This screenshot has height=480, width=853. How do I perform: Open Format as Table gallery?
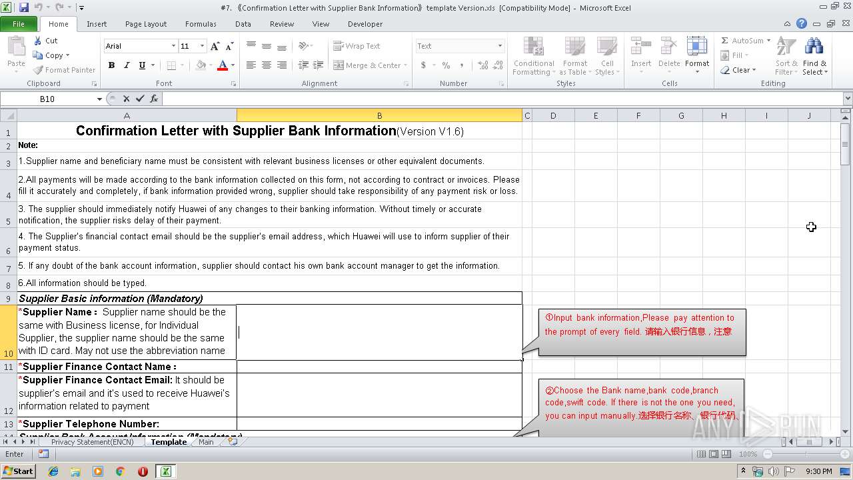(575, 56)
